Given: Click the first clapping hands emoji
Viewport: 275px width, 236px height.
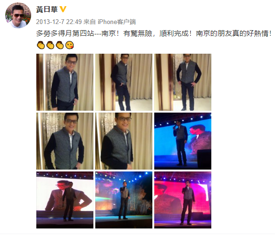Looking at the screenshot, I should pyautogui.click(x=41, y=45).
